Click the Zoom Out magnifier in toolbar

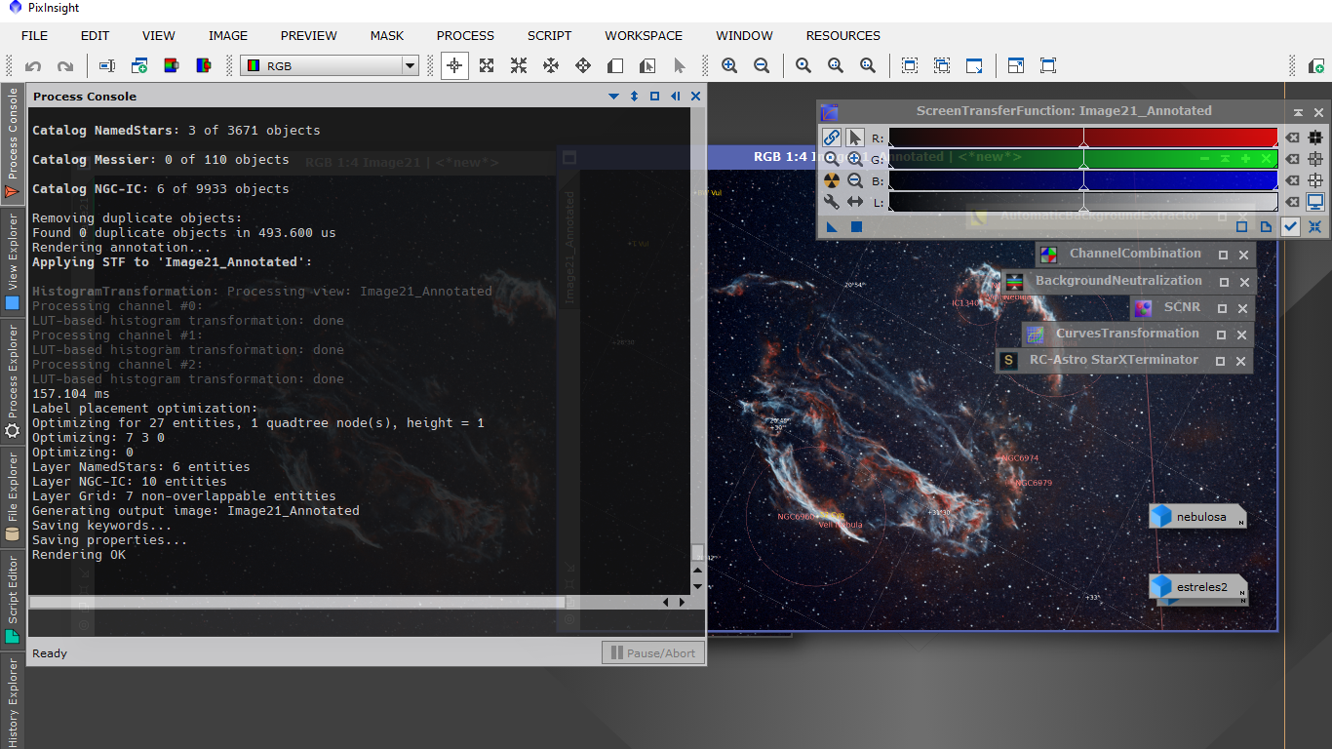762,66
